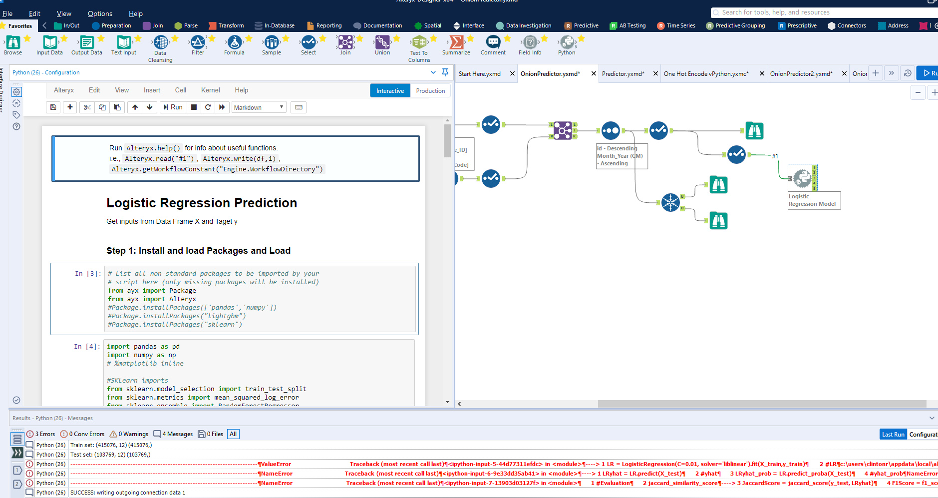
Task: Select the top Browse node on canvas
Action: point(754,131)
